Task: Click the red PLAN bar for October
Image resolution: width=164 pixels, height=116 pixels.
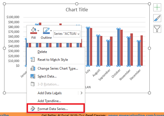Action: click(121, 48)
